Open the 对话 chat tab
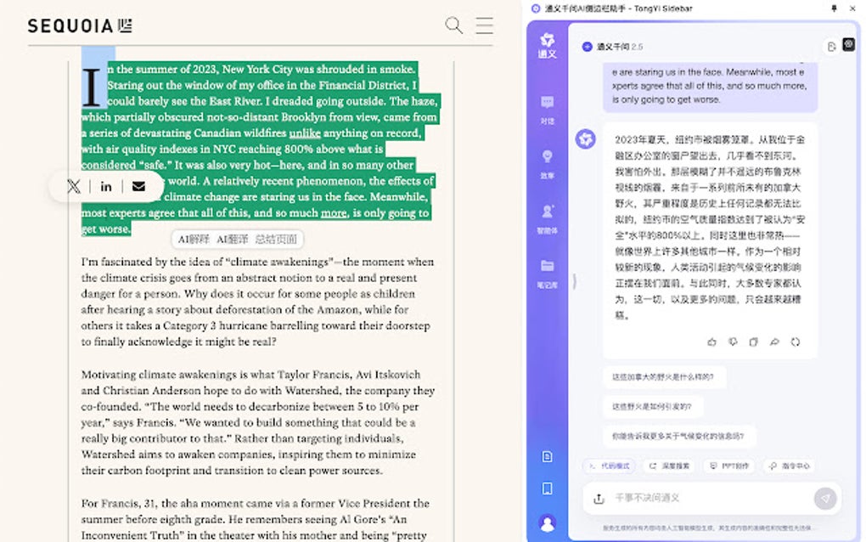The width and height of the screenshot is (866, 542). (548, 110)
